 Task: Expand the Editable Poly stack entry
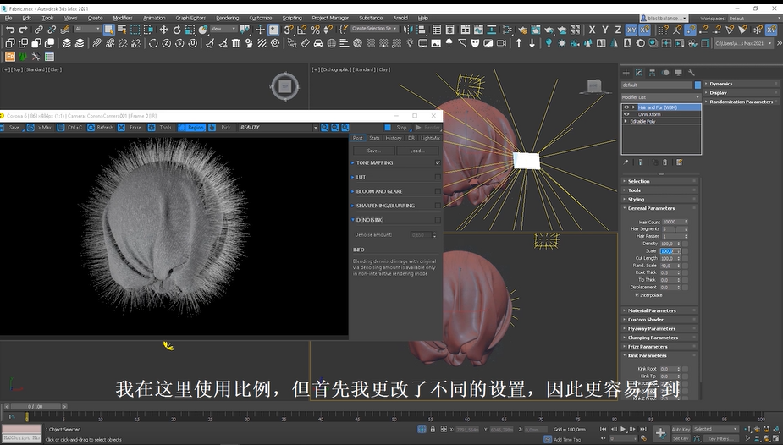tap(626, 121)
